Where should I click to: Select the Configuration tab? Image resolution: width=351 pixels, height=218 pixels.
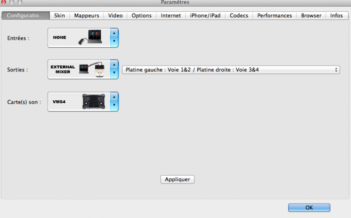25,16
